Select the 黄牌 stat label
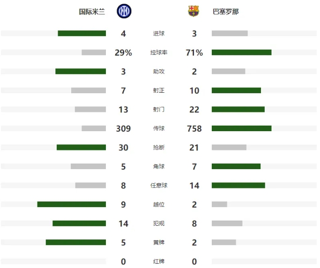Screen dimensions: 320x268 [x=159, y=242]
